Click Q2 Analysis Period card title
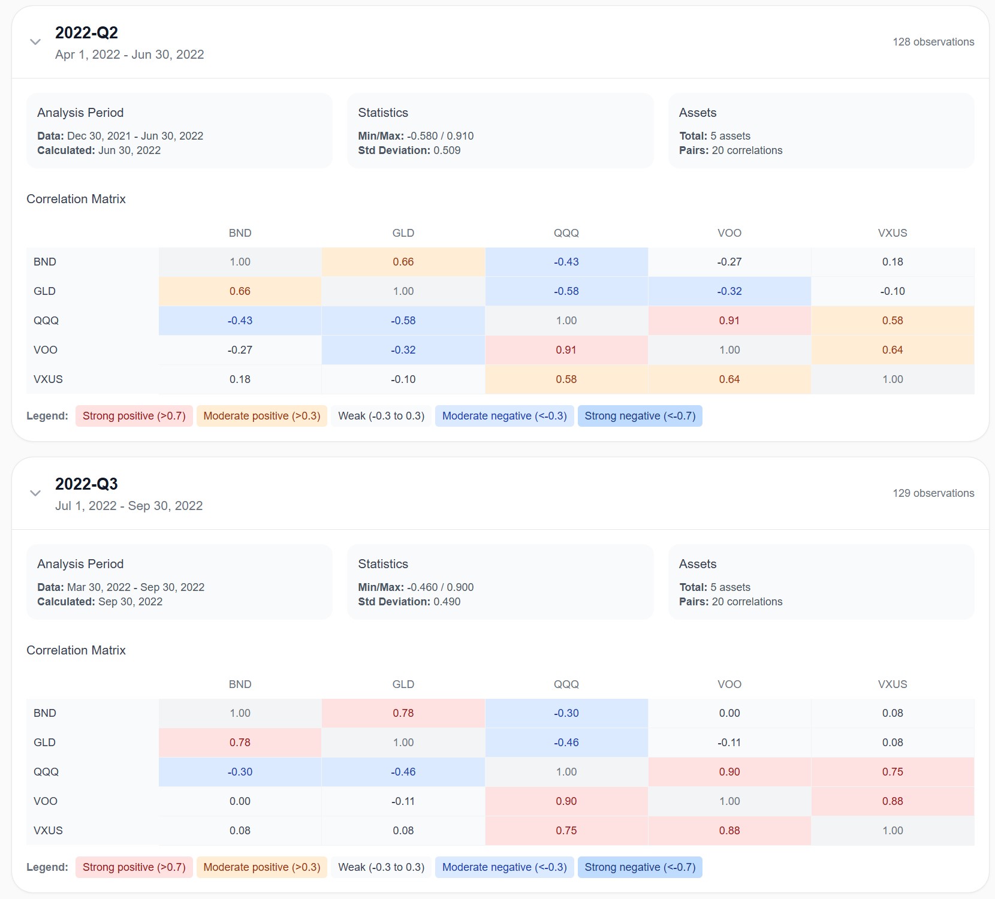 [80, 113]
